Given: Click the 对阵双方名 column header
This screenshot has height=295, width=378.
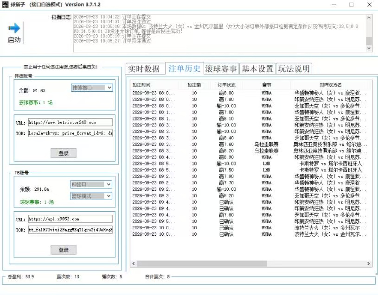Looking at the screenshot, I should pyautogui.click(x=331, y=85).
